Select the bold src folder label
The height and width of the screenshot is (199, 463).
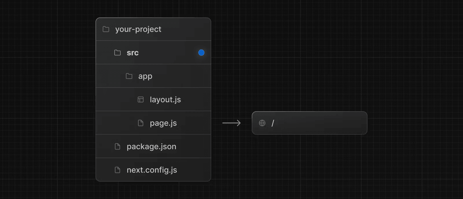tap(133, 53)
